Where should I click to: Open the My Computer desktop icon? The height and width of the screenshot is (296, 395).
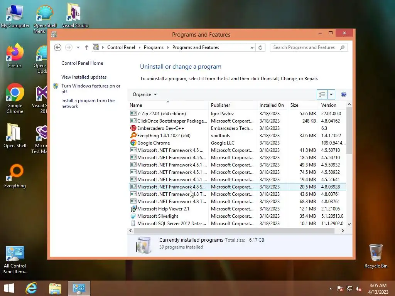(15, 15)
